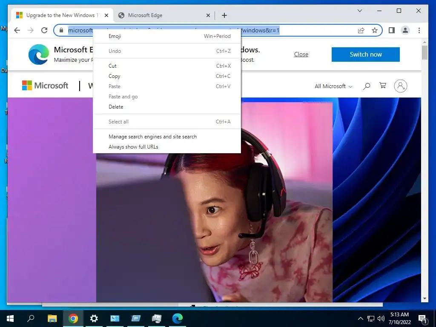Click the browser Forward arrow
This screenshot has width=436, height=327.
tap(31, 30)
